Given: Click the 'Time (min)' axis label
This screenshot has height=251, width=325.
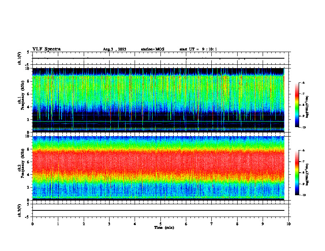Looking at the screenshot, I should [x=164, y=228].
